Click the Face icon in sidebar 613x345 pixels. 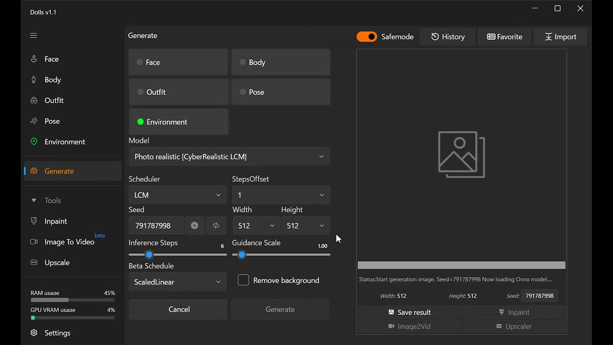pos(34,59)
